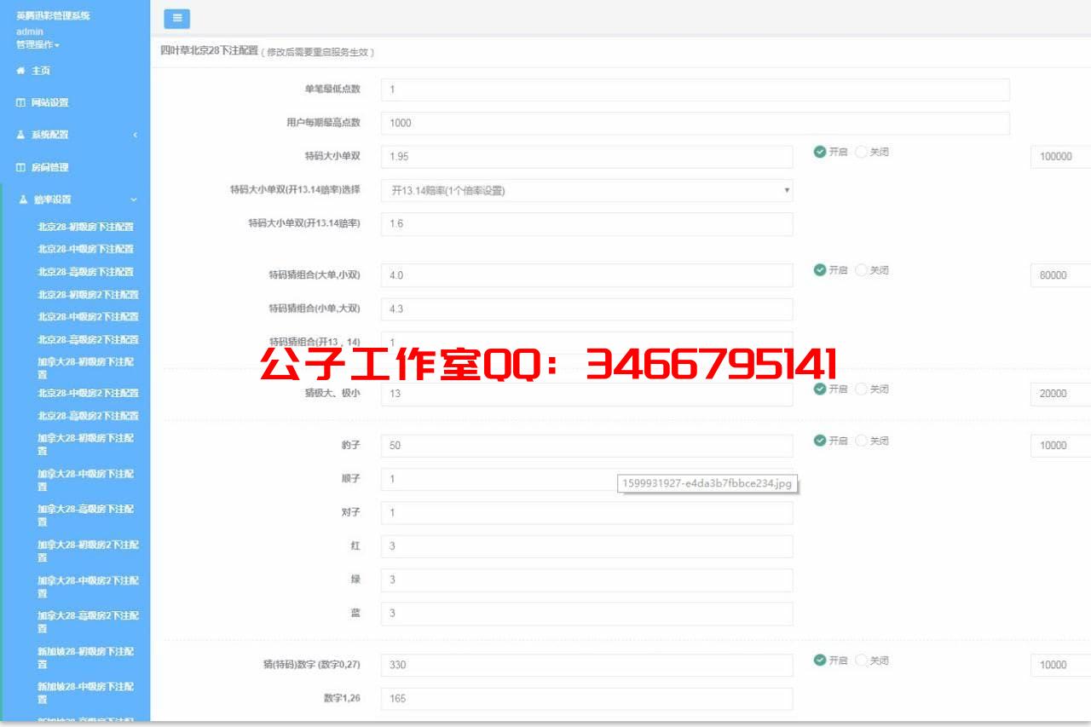Open 北京28-中级房下注配置
This screenshot has width=1091, height=727.
click(x=85, y=249)
